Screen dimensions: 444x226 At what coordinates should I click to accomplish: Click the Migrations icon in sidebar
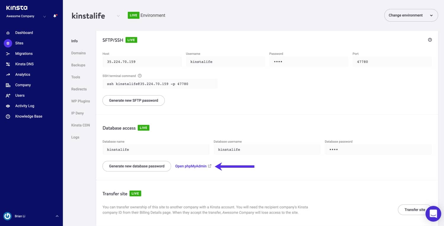tap(8, 54)
